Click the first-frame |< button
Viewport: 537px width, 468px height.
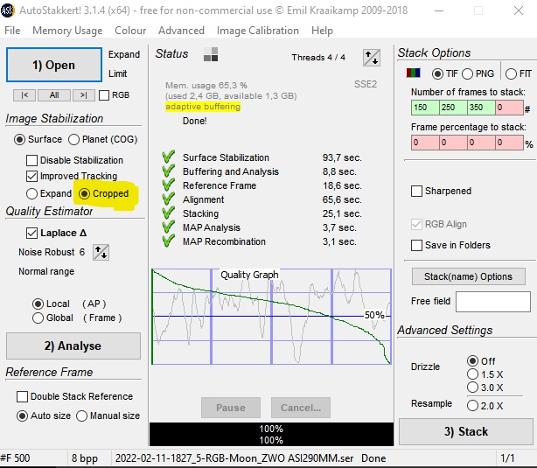tap(24, 95)
